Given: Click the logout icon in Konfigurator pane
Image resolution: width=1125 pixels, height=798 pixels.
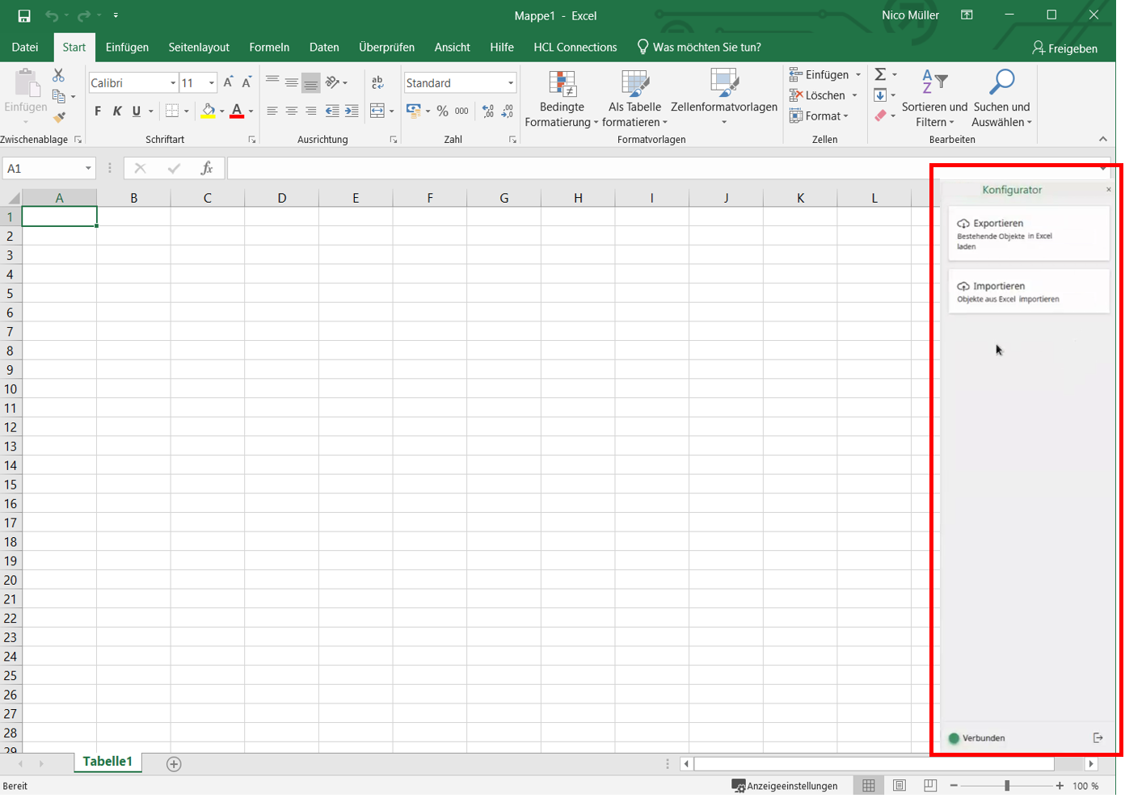Looking at the screenshot, I should [x=1098, y=737].
